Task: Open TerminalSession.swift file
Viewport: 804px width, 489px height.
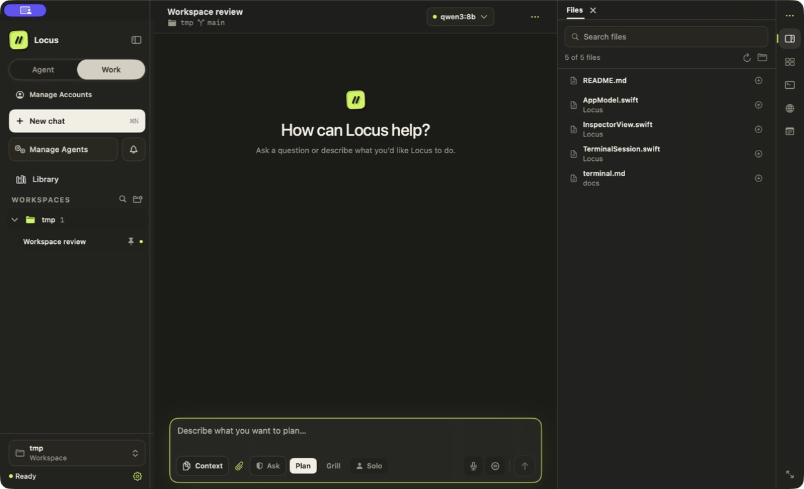Action: [666, 154]
